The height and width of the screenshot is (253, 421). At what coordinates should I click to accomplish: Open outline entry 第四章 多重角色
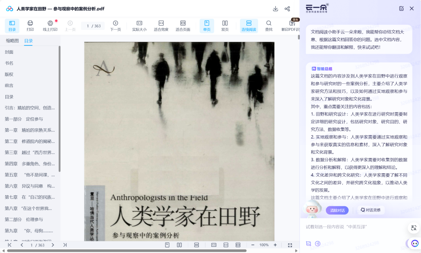[30, 163]
